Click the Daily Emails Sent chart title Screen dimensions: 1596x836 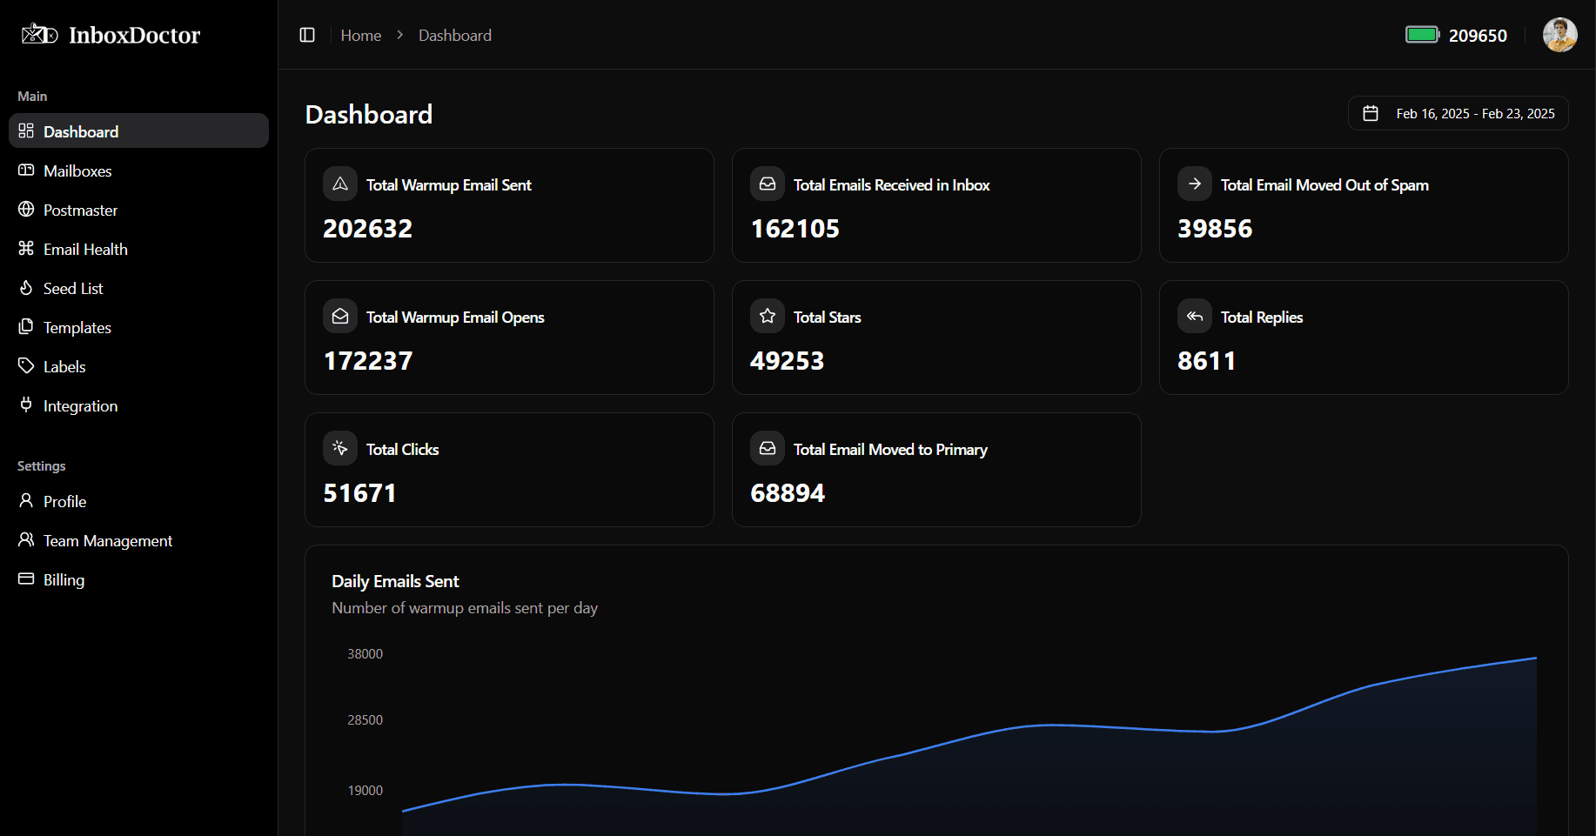coord(395,581)
